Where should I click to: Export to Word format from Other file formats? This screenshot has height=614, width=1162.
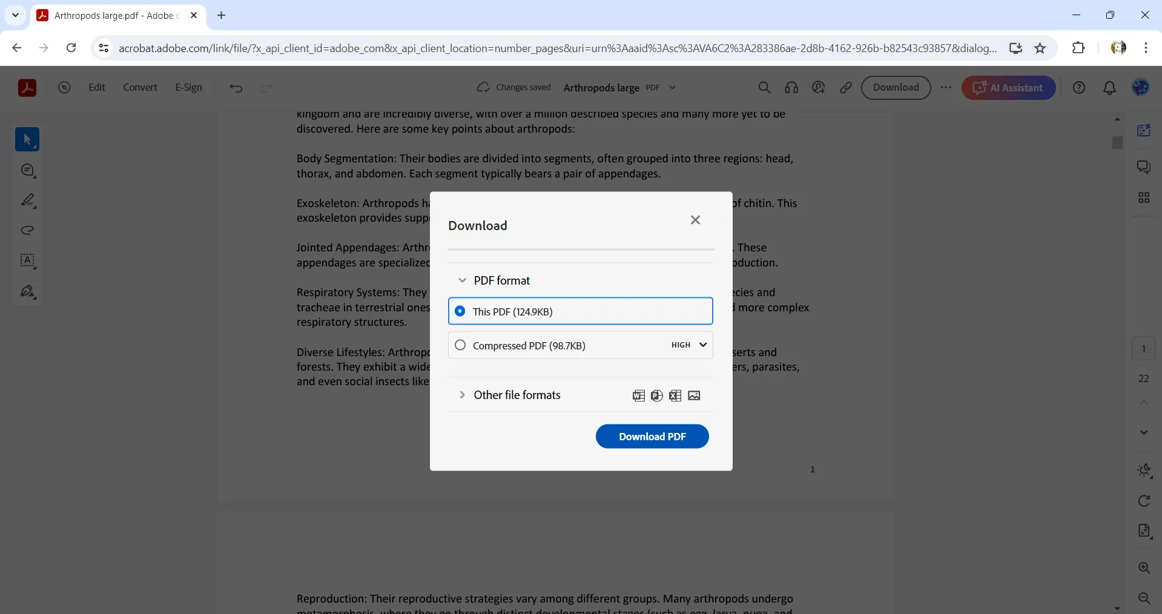(x=639, y=395)
